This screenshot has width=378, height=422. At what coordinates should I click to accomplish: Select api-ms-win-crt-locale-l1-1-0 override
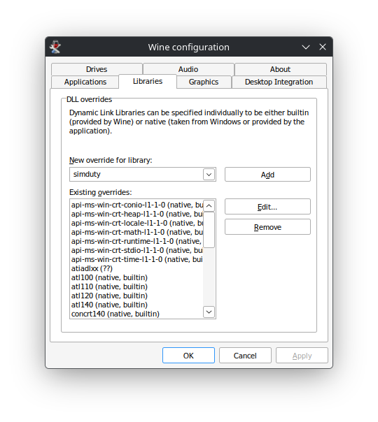pos(136,223)
